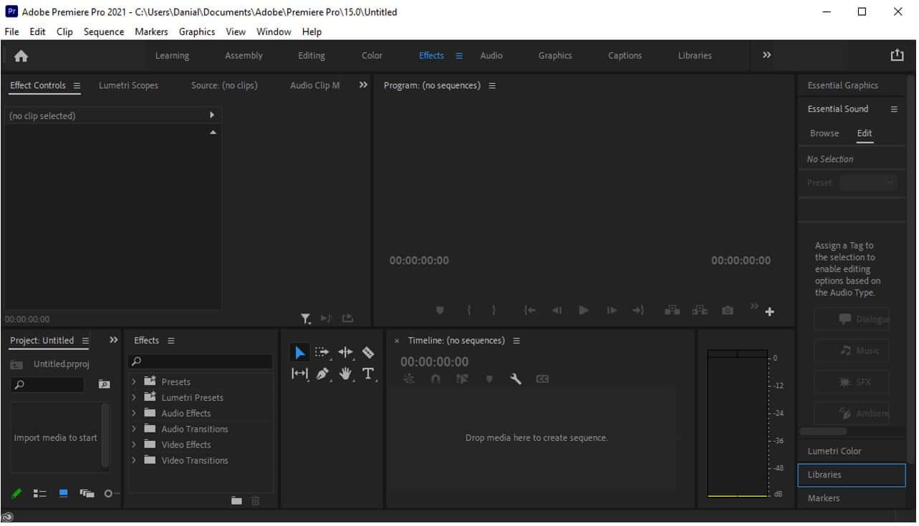Image resolution: width=919 pixels, height=526 pixels.
Task: Click the Lift button in Program monitor
Action: tap(672, 311)
